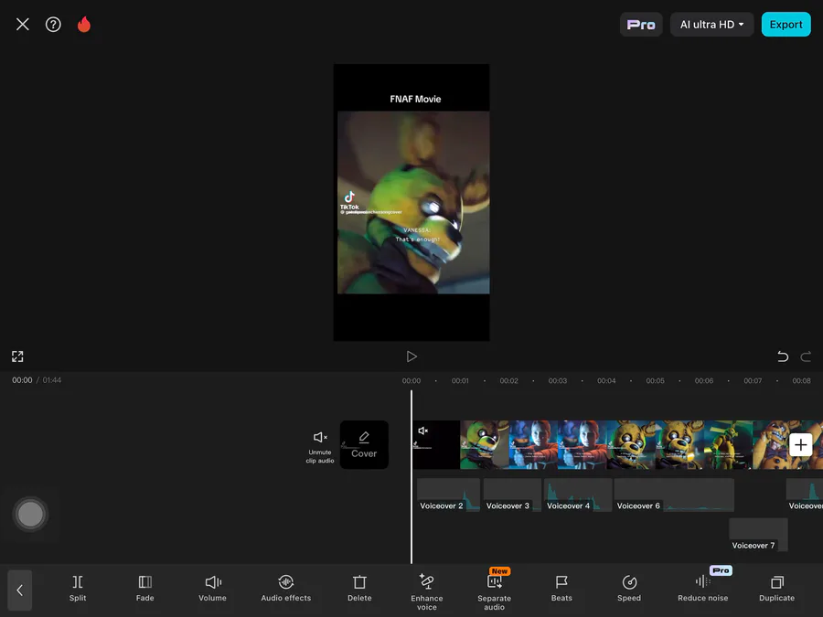Edit the video Cover
The height and width of the screenshot is (617, 823).
point(364,445)
